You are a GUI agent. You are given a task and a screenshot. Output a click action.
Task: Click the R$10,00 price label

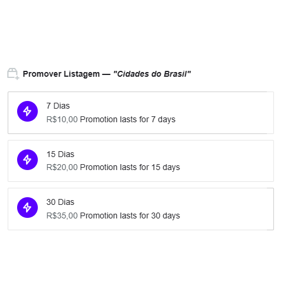(x=62, y=119)
